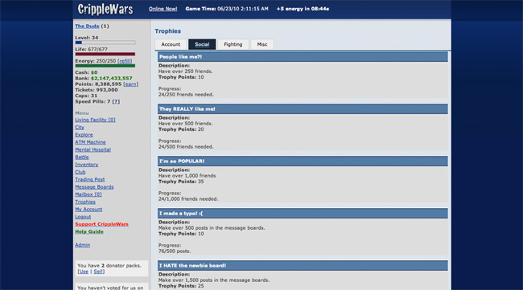Visit the ATM Machine
Image resolution: width=523 pixels, height=290 pixels.
coord(90,142)
